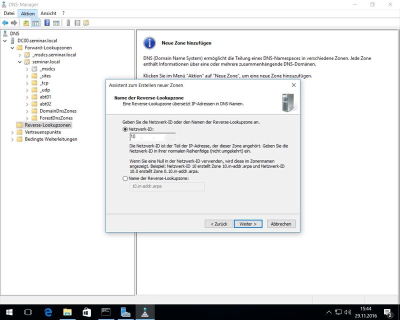Click the Abbrechen button
400x320 pixels.
[x=281, y=224]
